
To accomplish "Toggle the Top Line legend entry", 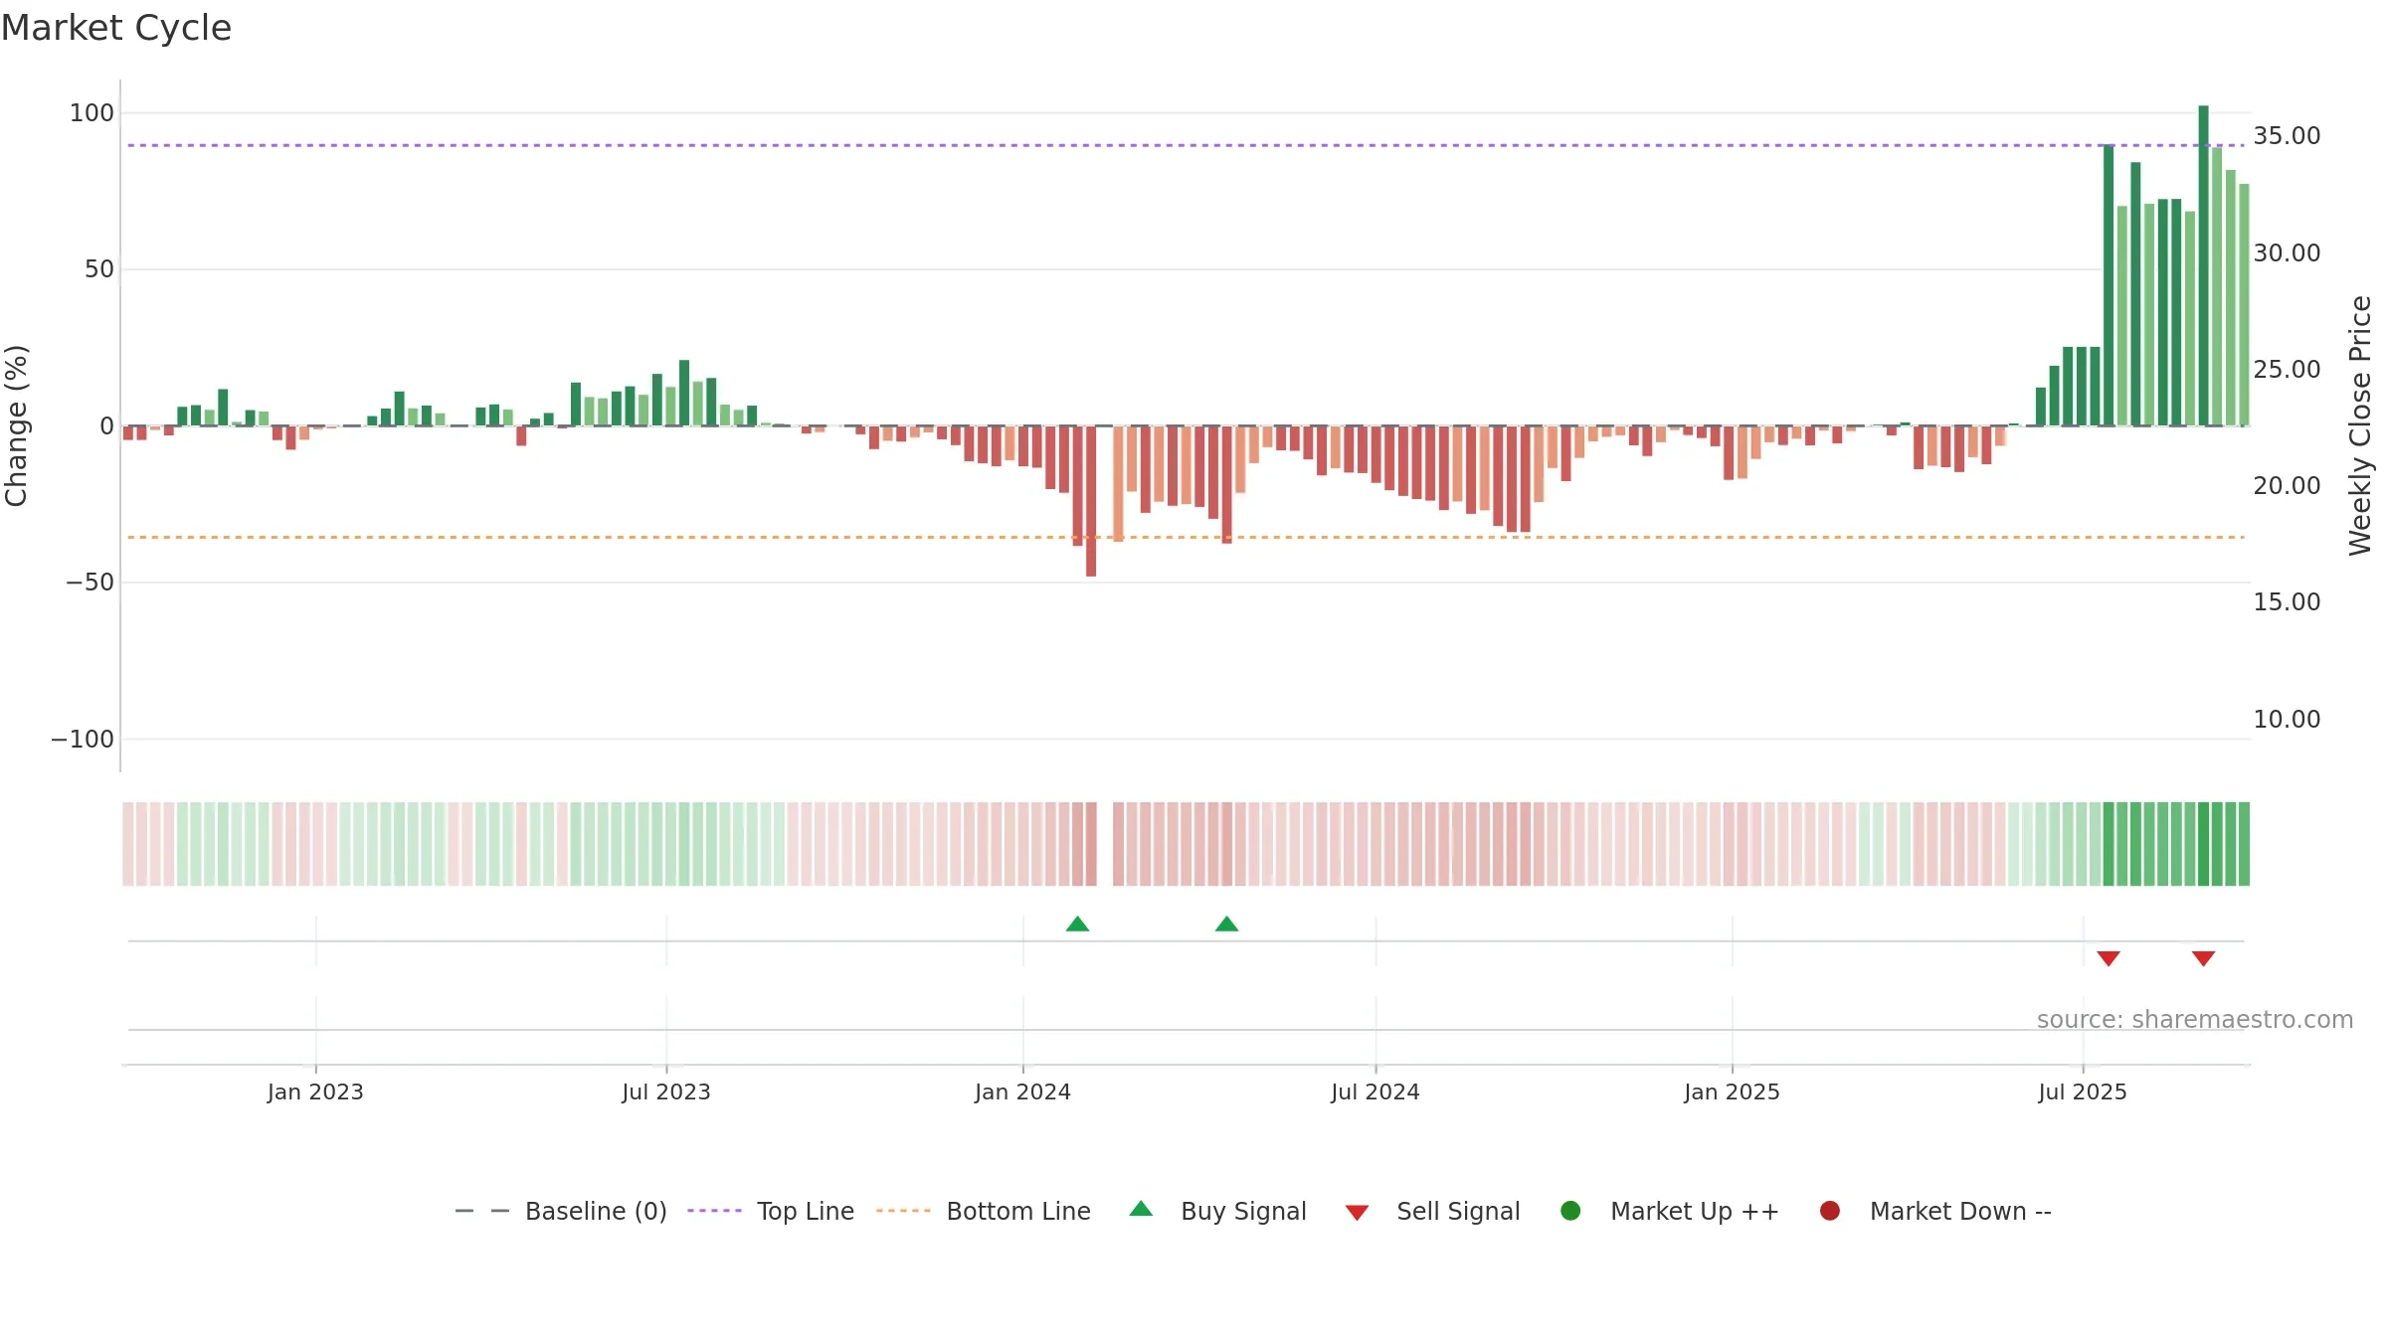I will click(771, 1211).
